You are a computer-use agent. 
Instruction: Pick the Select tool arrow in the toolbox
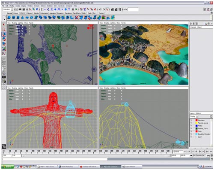pos(4,24)
